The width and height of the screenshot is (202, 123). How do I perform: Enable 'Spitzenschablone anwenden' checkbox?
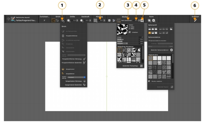coord(149,41)
